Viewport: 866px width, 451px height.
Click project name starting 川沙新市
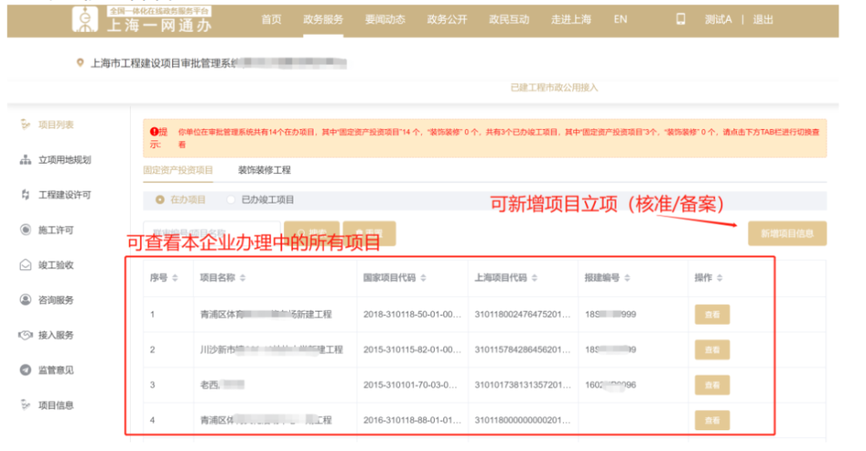[x=271, y=350]
